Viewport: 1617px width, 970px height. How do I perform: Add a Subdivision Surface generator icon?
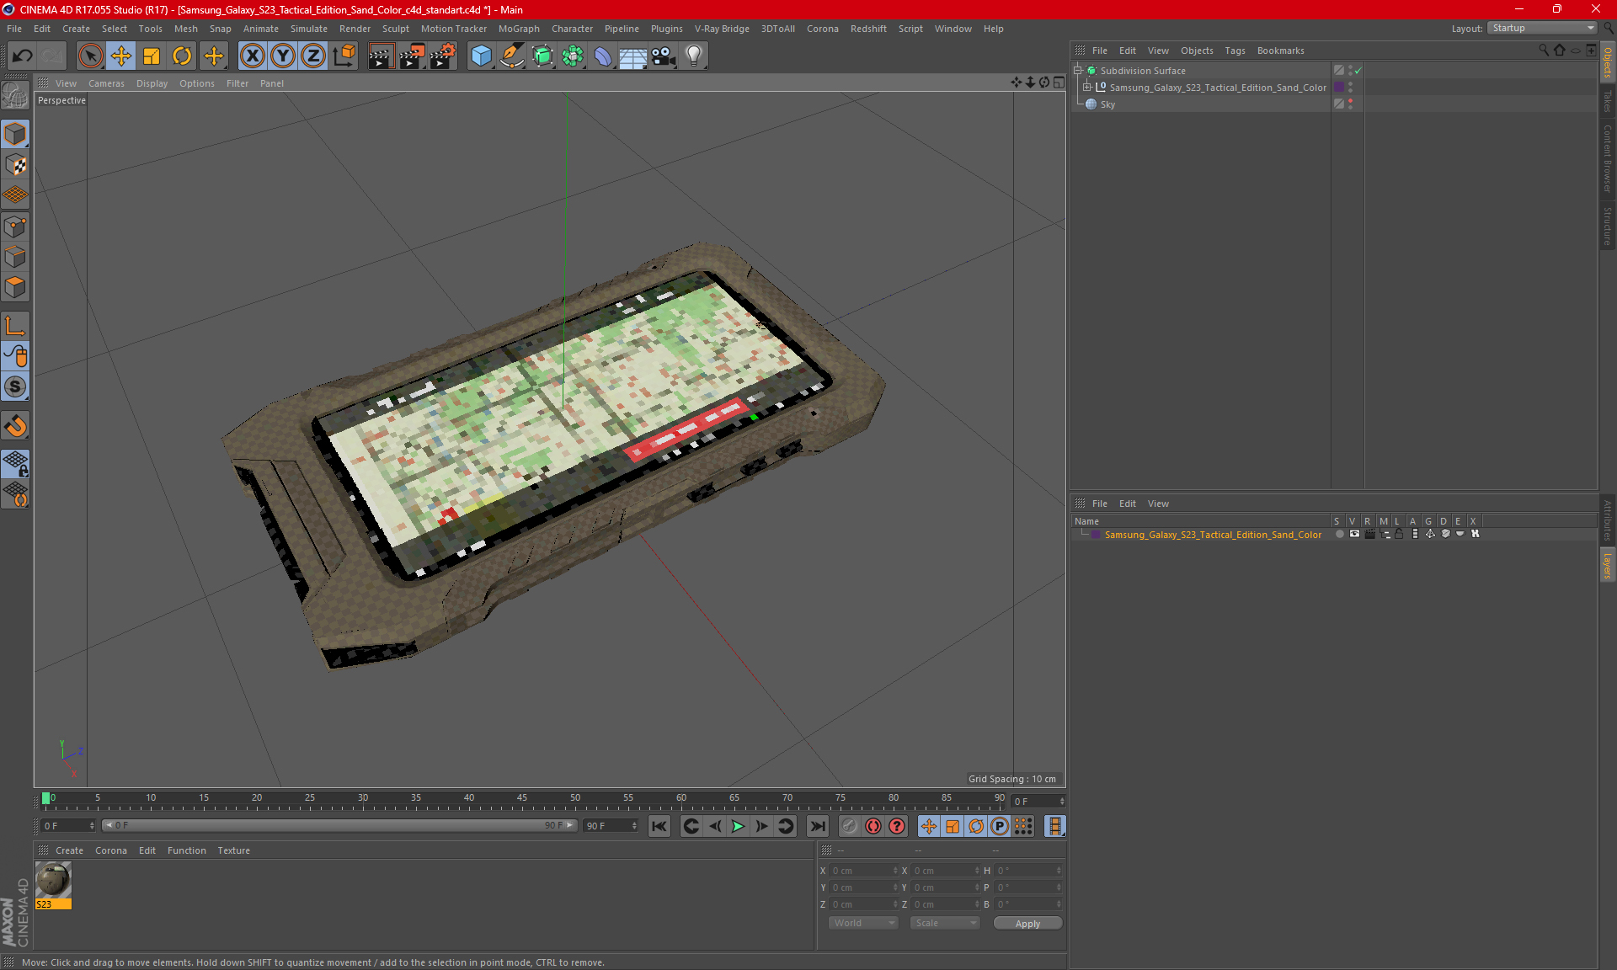point(543,56)
